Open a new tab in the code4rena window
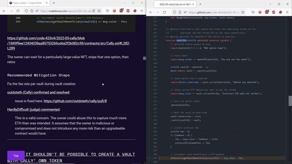Viewport: 292px width, 164px height. click(x=54, y=3)
